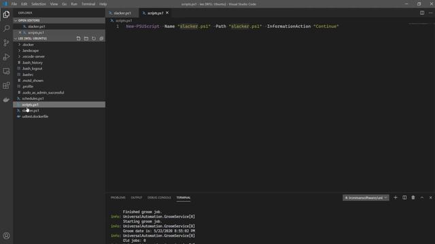The height and width of the screenshot is (244, 435).
Task: Create a new terminal with plus icon
Action: click(x=396, y=197)
